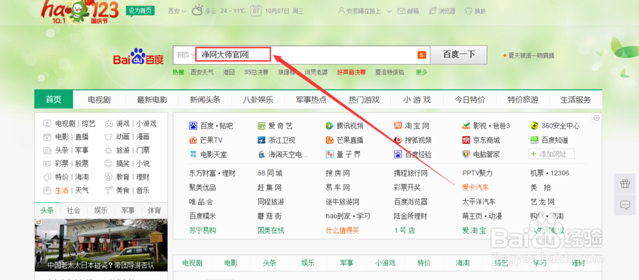The height and width of the screenshot is (280, 639).
Task: Open the 首页 navigation tab
Action: (x=54, y=100)
